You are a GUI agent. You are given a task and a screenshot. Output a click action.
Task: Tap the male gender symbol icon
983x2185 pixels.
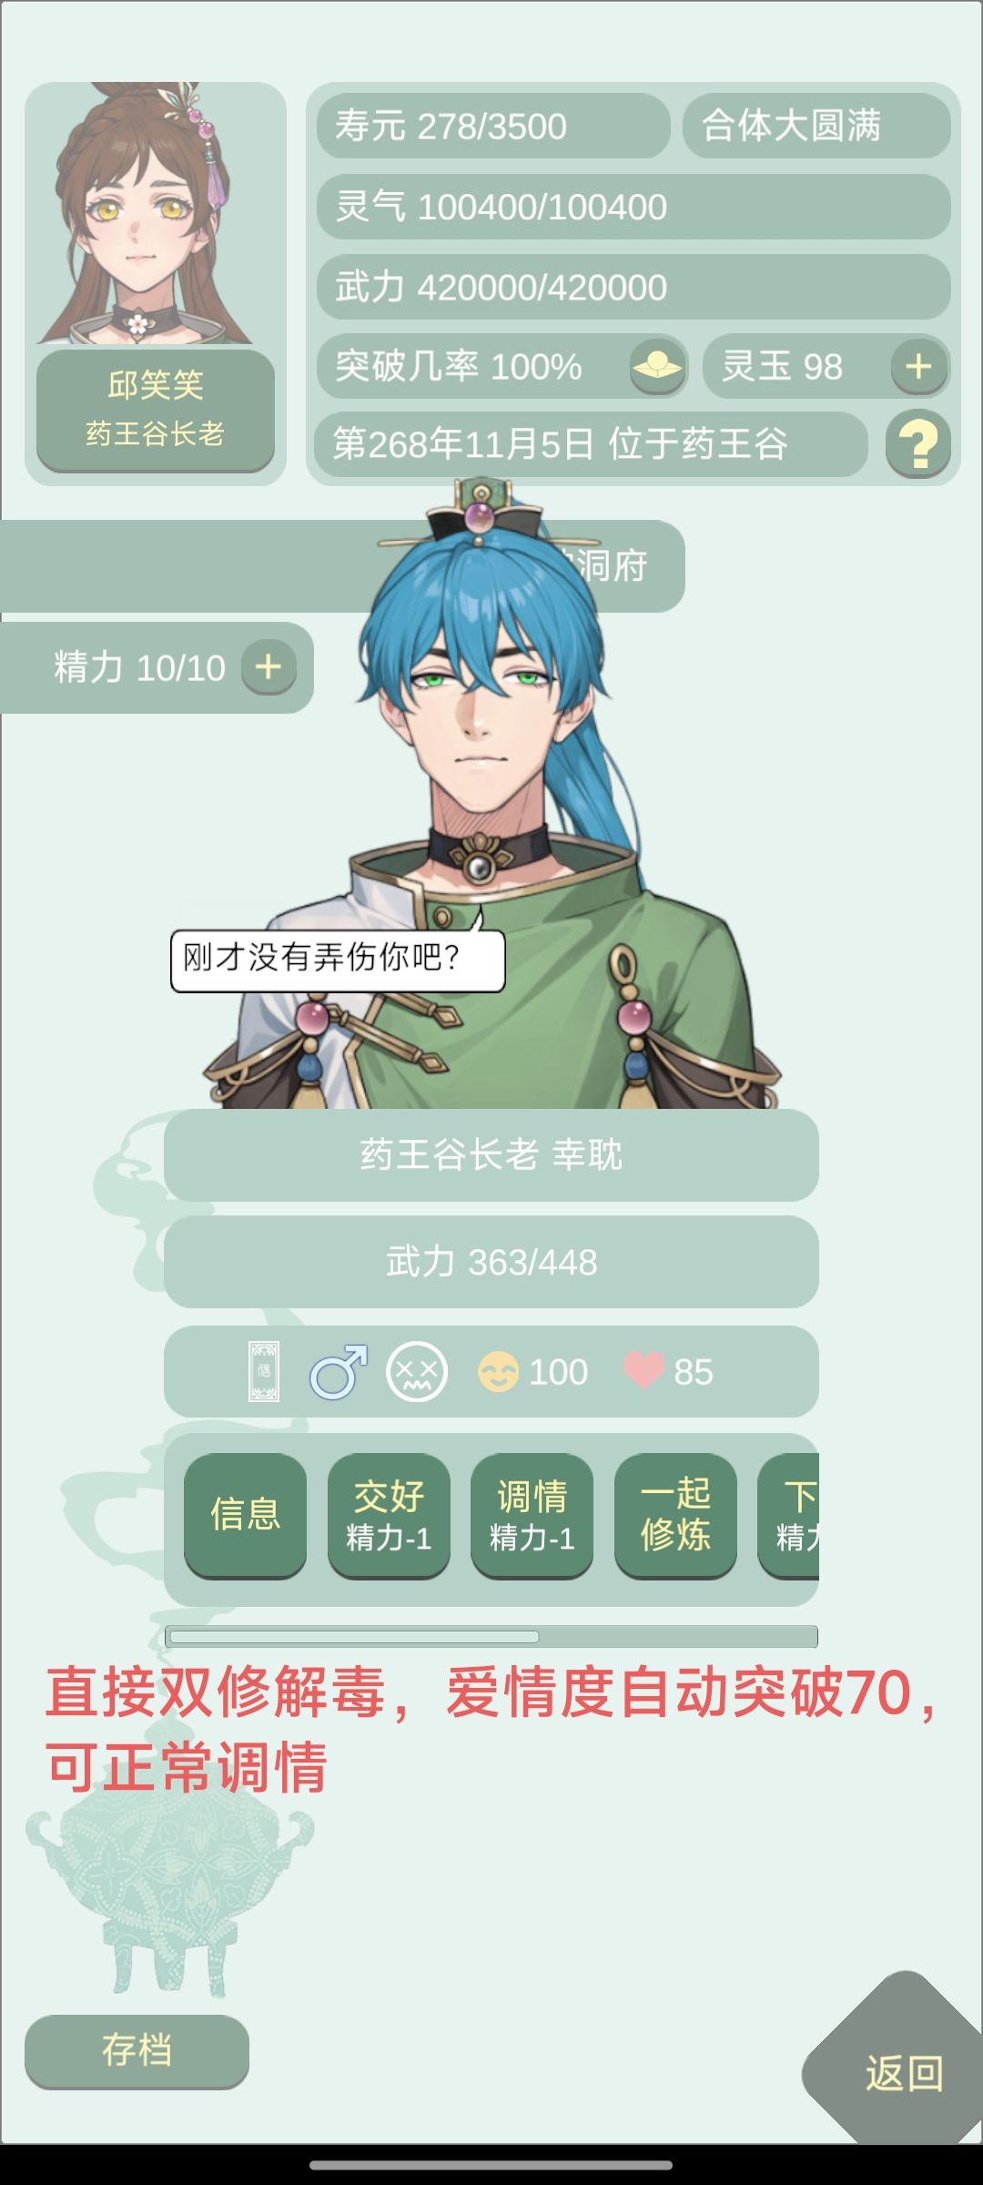(339, 1371)
